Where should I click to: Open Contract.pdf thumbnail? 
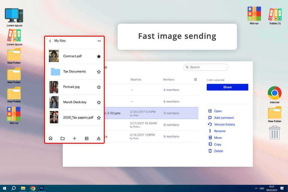pyautogui.click(x=54, y=56)
